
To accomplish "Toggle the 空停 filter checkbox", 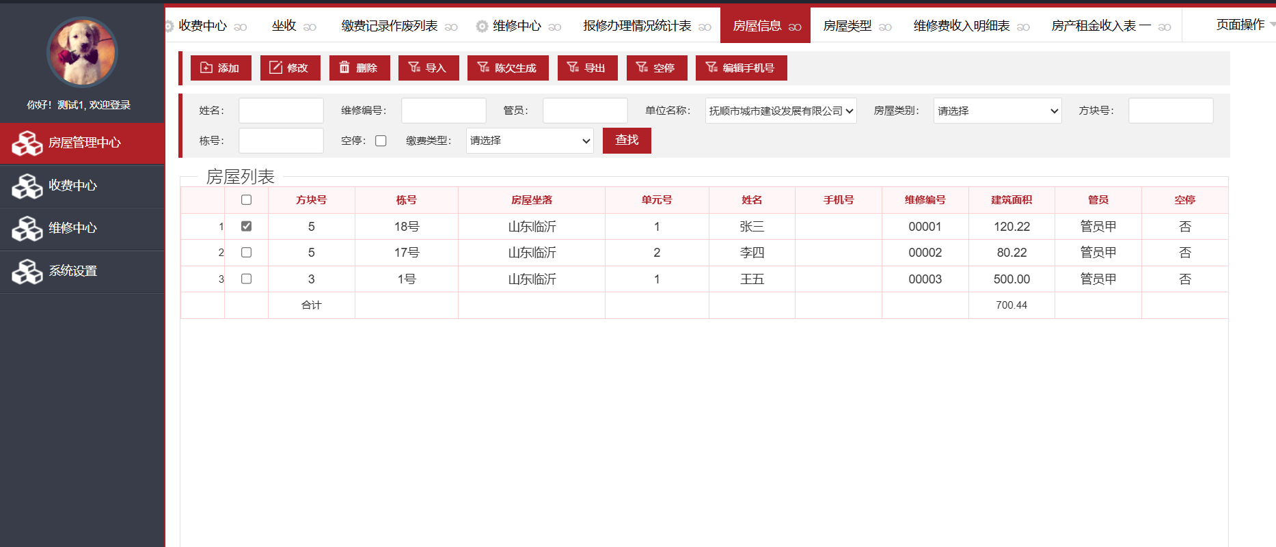I will point(381,141).
